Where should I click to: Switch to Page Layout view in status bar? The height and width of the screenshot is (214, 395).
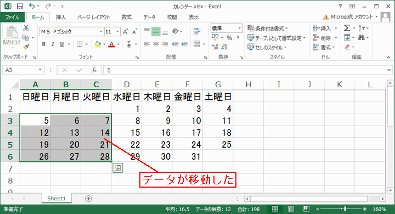pos(291,209)
